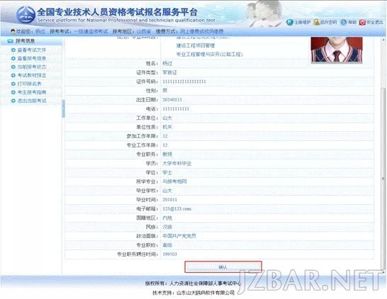Click the blue 帮助 question-mark icon
387x299 pixels.
[x=343, y=22]
